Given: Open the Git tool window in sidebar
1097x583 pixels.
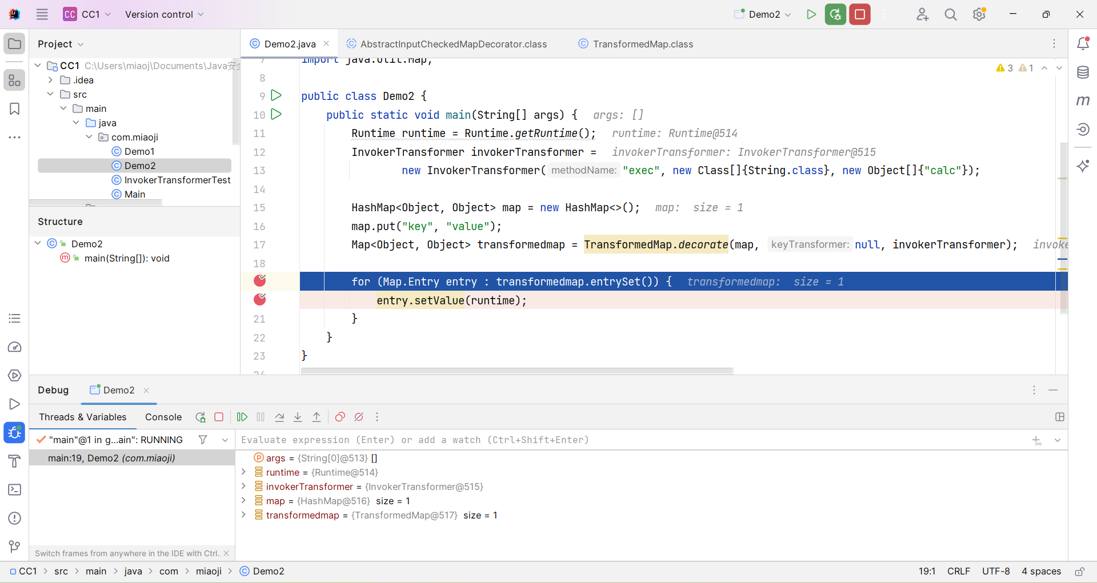Looking at the screenshot, I should point(15,546).
